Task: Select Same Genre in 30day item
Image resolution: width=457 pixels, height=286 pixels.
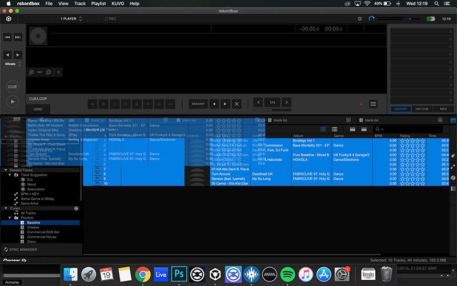Action: (x=37, y=198)
